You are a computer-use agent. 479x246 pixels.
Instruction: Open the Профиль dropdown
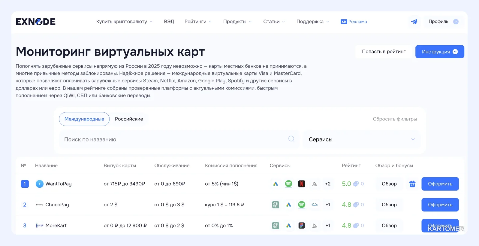pos(443,22)
